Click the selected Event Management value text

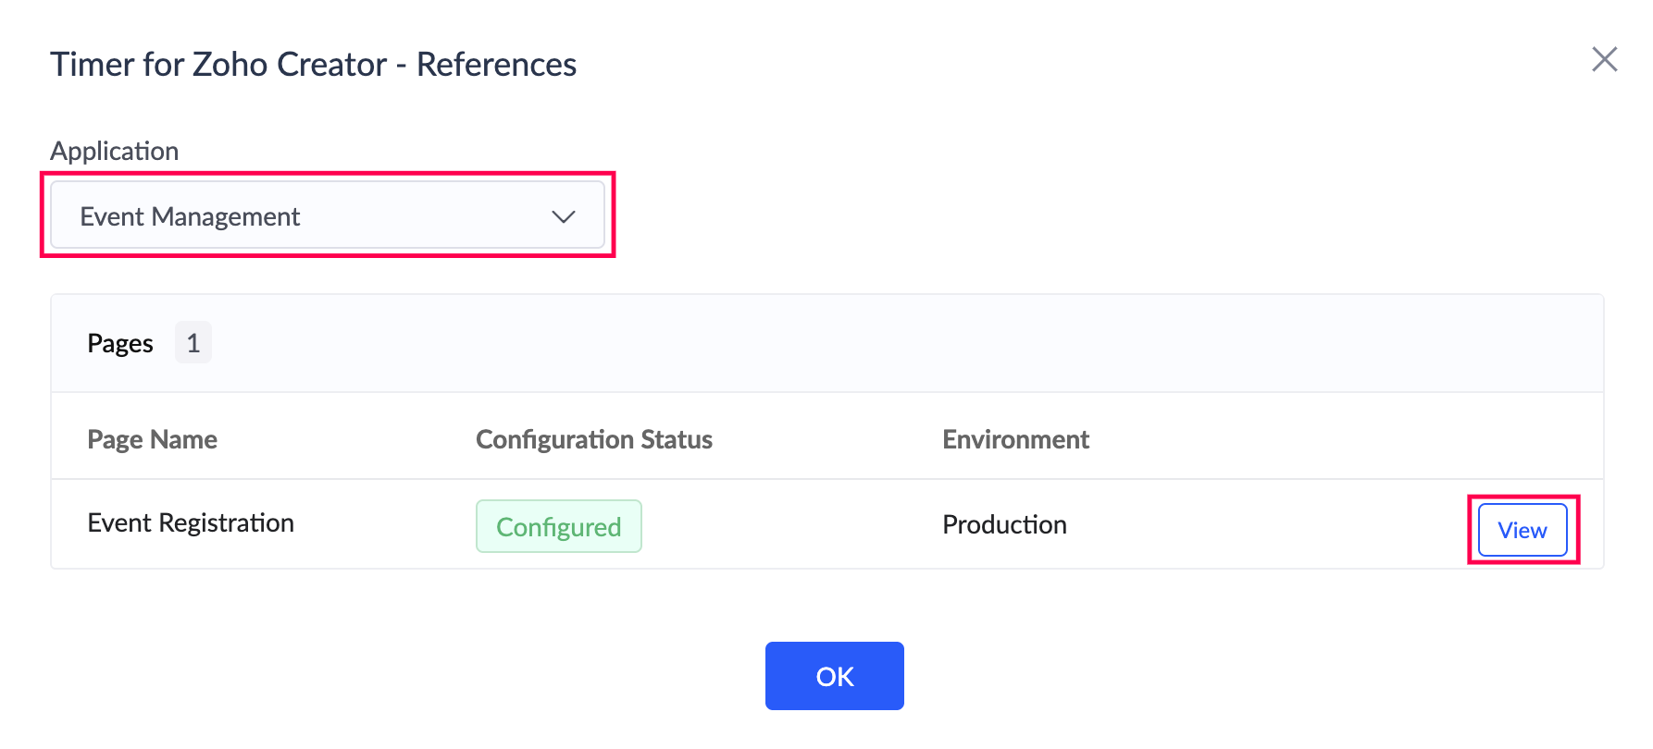(190, 216)
